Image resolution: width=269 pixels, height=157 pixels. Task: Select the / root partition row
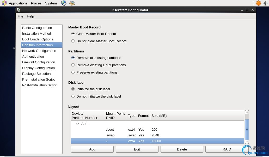coord(157,141)
